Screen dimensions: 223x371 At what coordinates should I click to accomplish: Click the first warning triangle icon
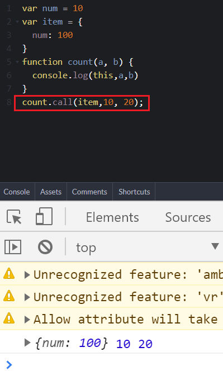(9, 274)
